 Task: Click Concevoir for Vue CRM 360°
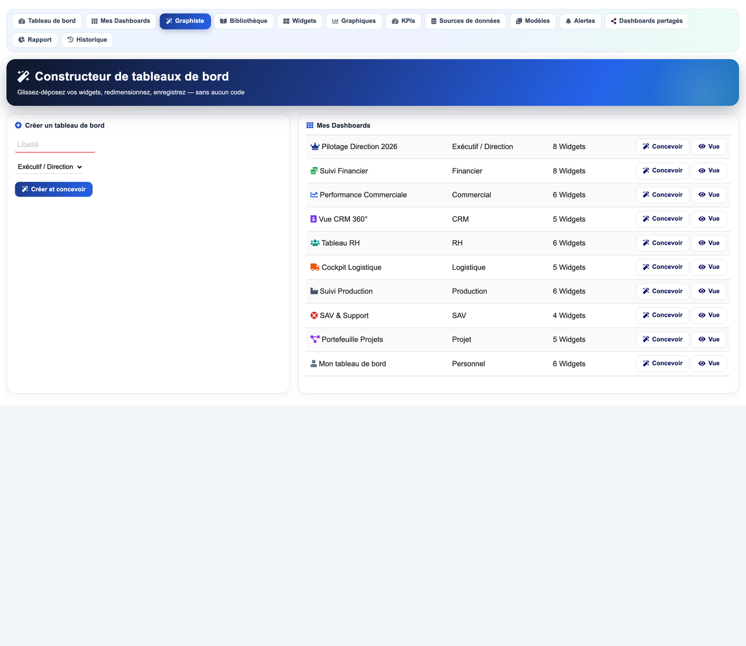[662, 219]
